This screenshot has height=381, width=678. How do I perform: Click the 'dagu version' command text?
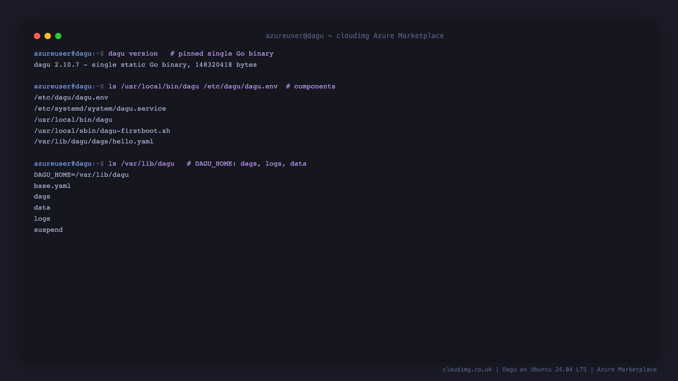pos(133,53)
